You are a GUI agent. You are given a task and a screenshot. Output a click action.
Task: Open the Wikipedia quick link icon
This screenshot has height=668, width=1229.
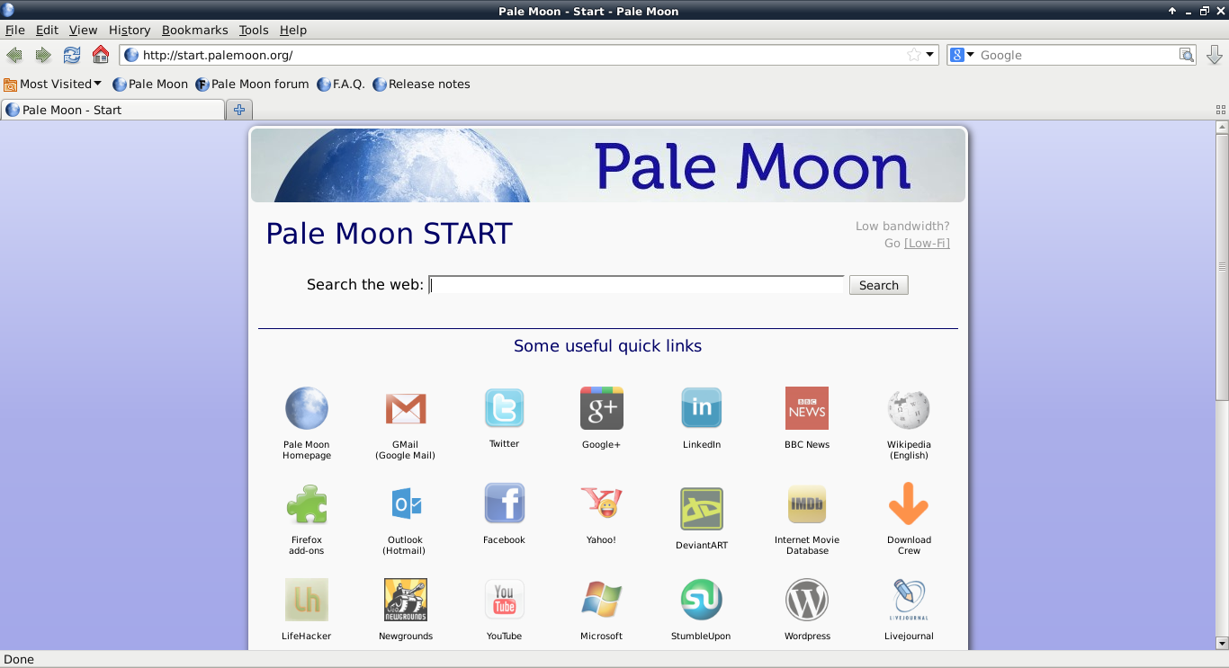coord(909,409)
